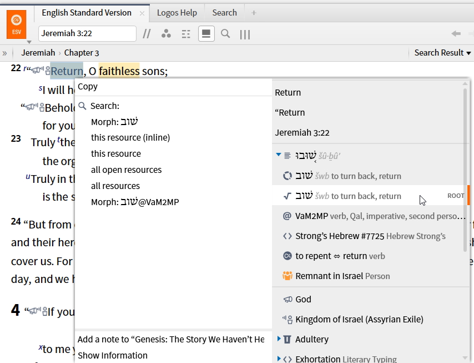
Task: Expand the navigation sidebar chevrons
Action: pos(4,53)
